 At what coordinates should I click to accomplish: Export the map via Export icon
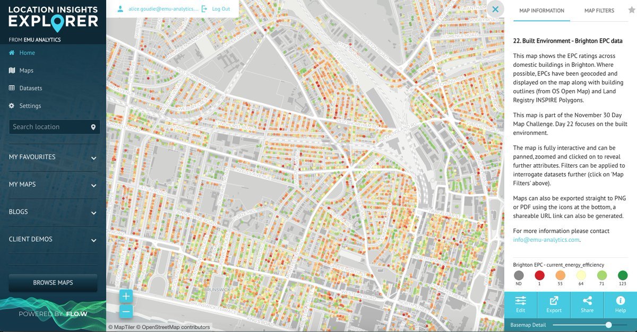[x=554, y=304]
